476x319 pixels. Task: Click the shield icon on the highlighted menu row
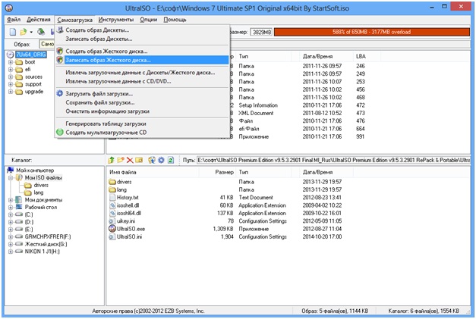(60, 60)
